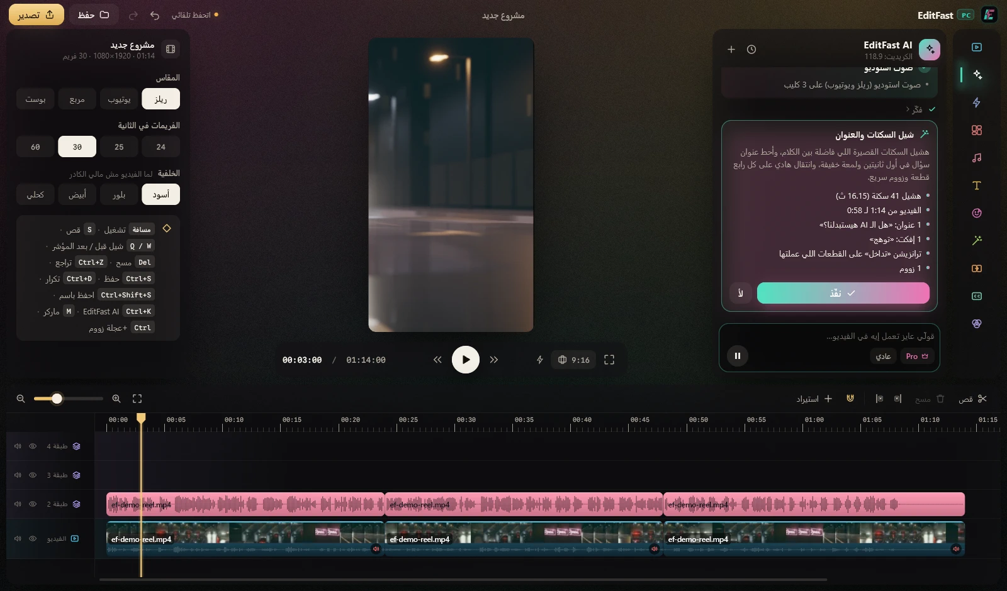This screenshot has height=591, width=1007.
Task: Toggle the timeline magnet snapping icon
Action: [x=850, y=399]
